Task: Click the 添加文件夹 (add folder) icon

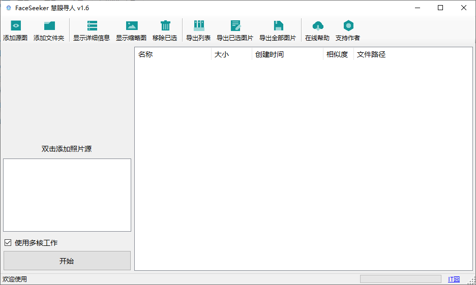Action: pos(49,26)
